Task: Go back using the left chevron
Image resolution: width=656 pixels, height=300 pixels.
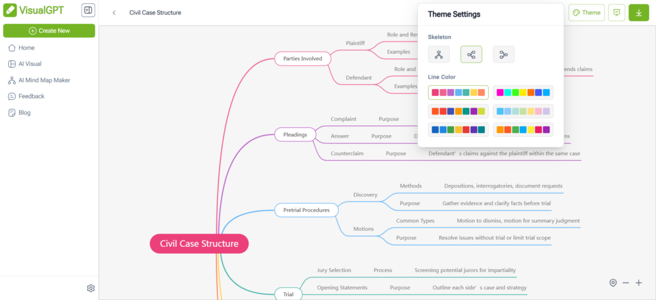Action: tap(114, 13)
